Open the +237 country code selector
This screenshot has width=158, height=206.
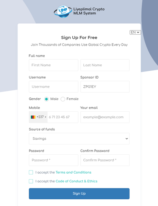pos(38,117)
